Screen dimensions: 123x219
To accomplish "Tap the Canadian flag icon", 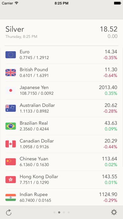I will 11,144.
